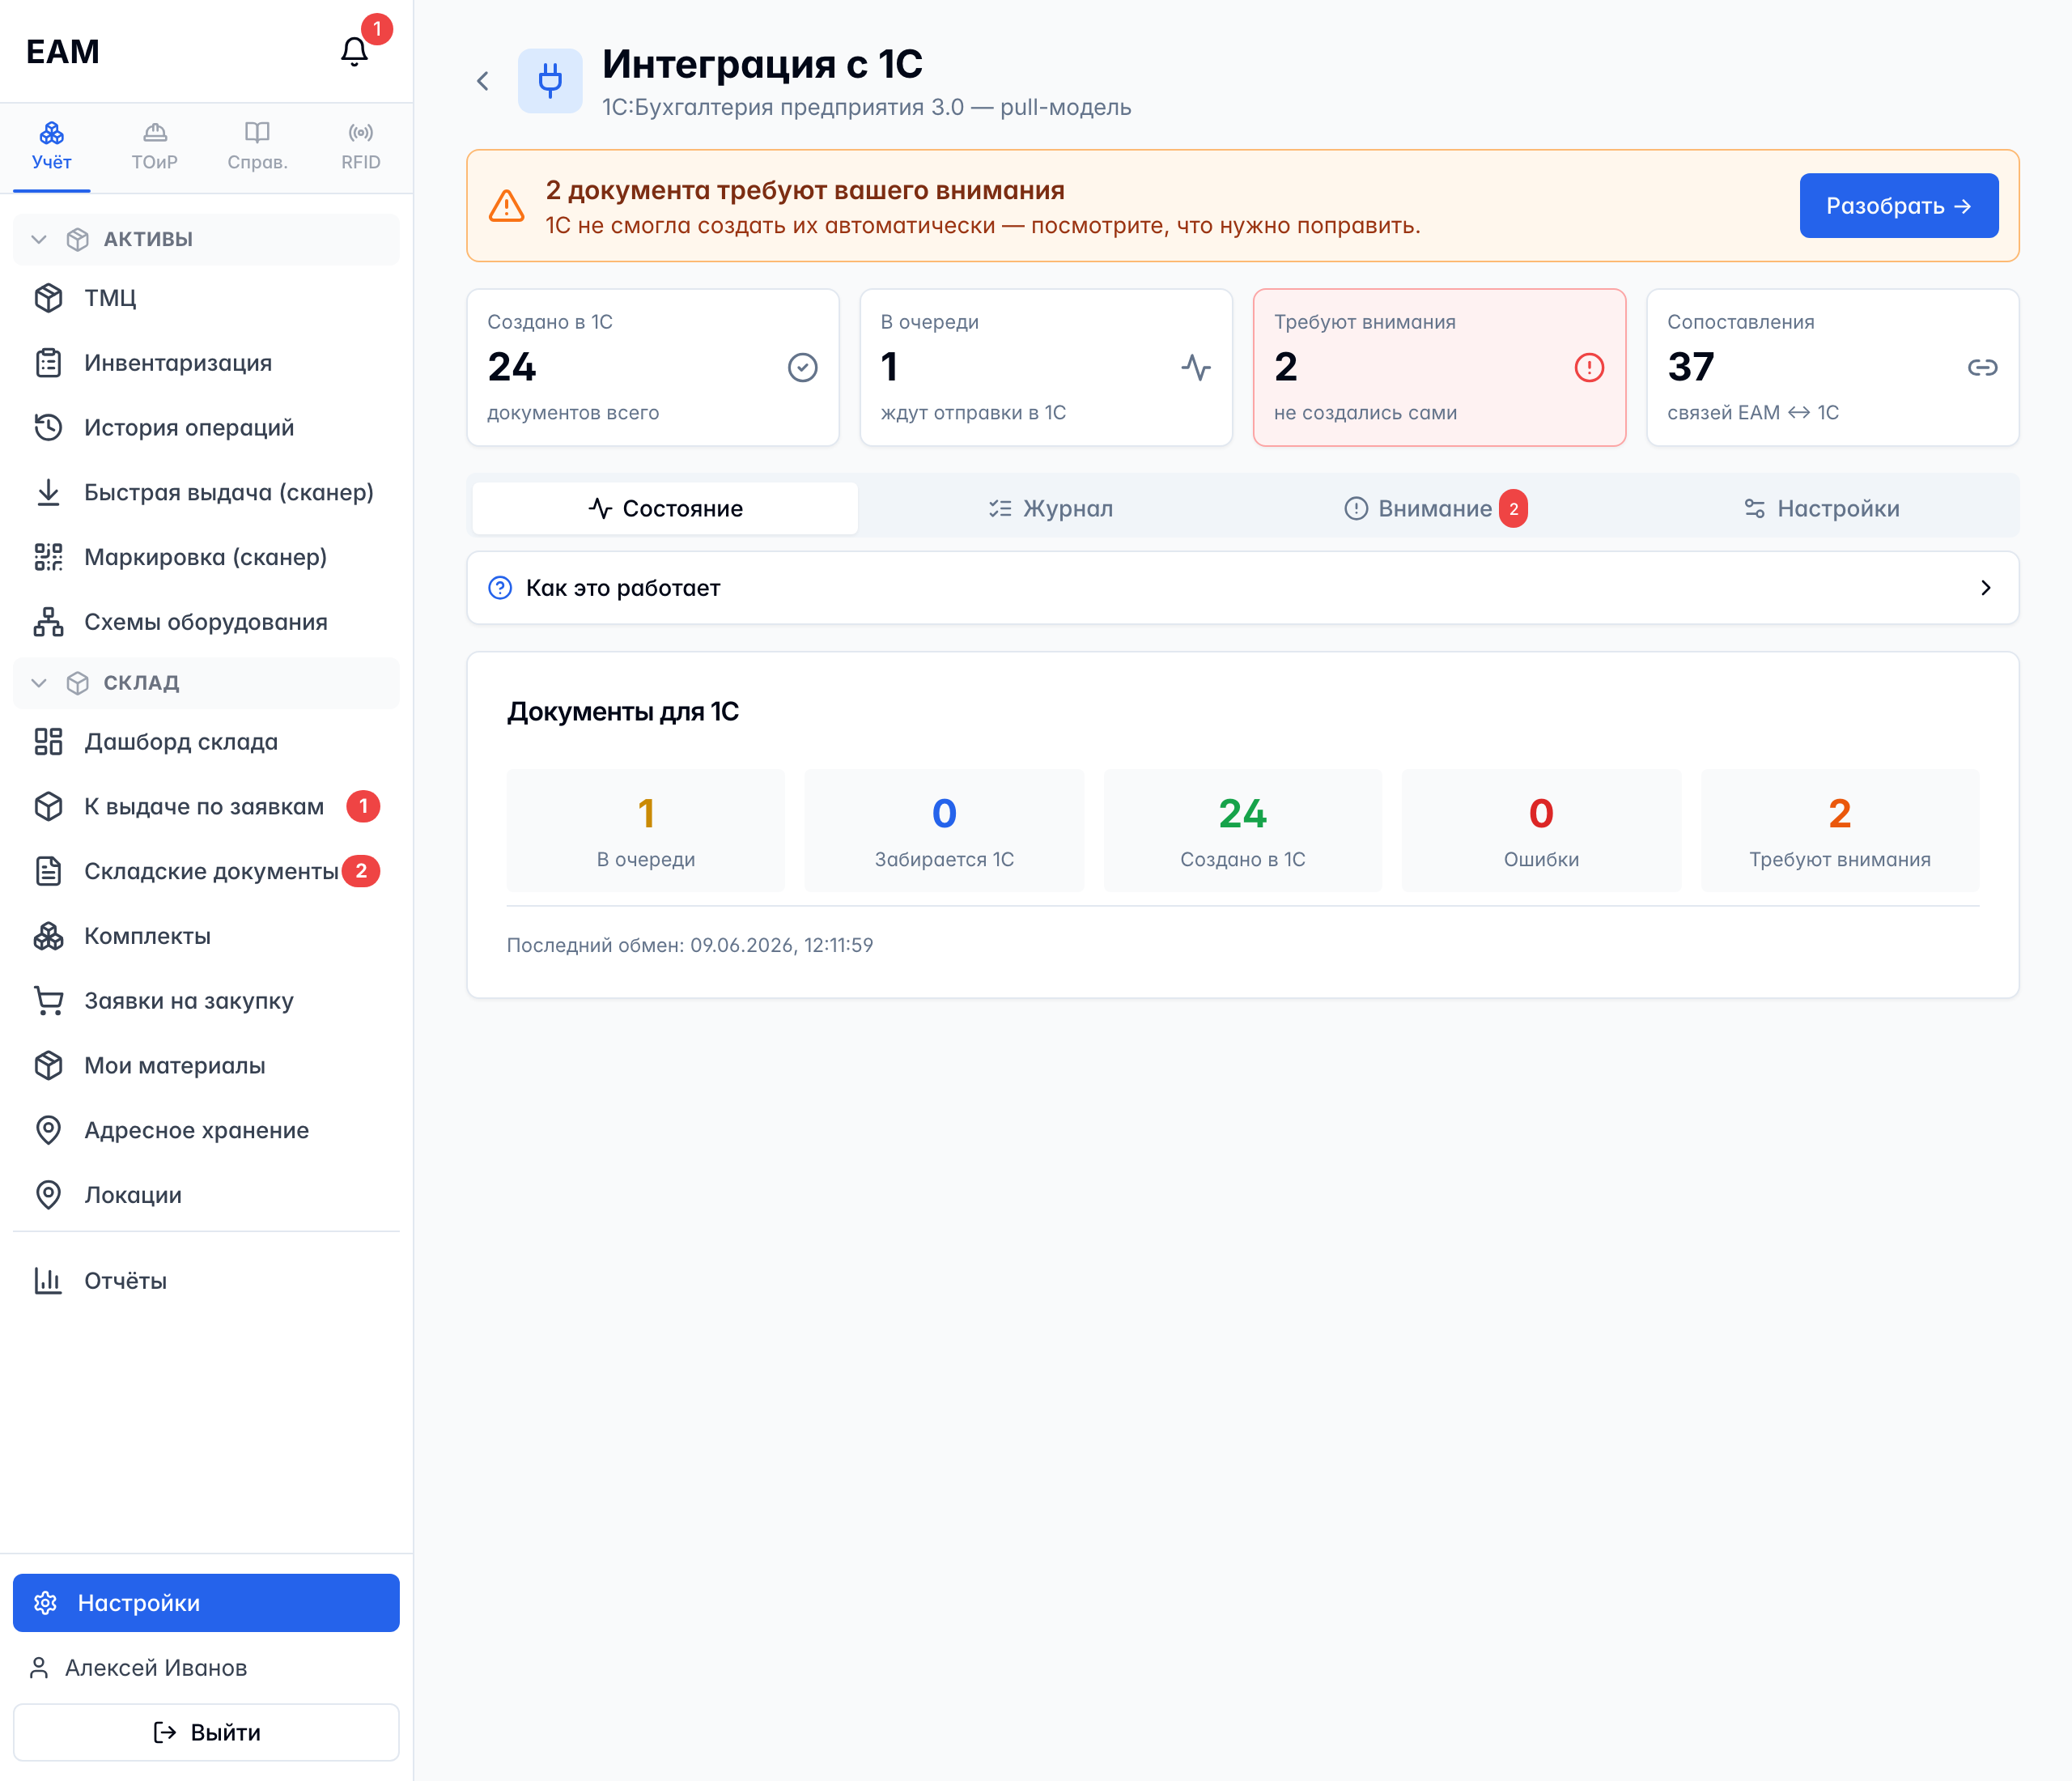Click the Алексей Иванов user name
2072x1781 pixels.
[156, 1668]
